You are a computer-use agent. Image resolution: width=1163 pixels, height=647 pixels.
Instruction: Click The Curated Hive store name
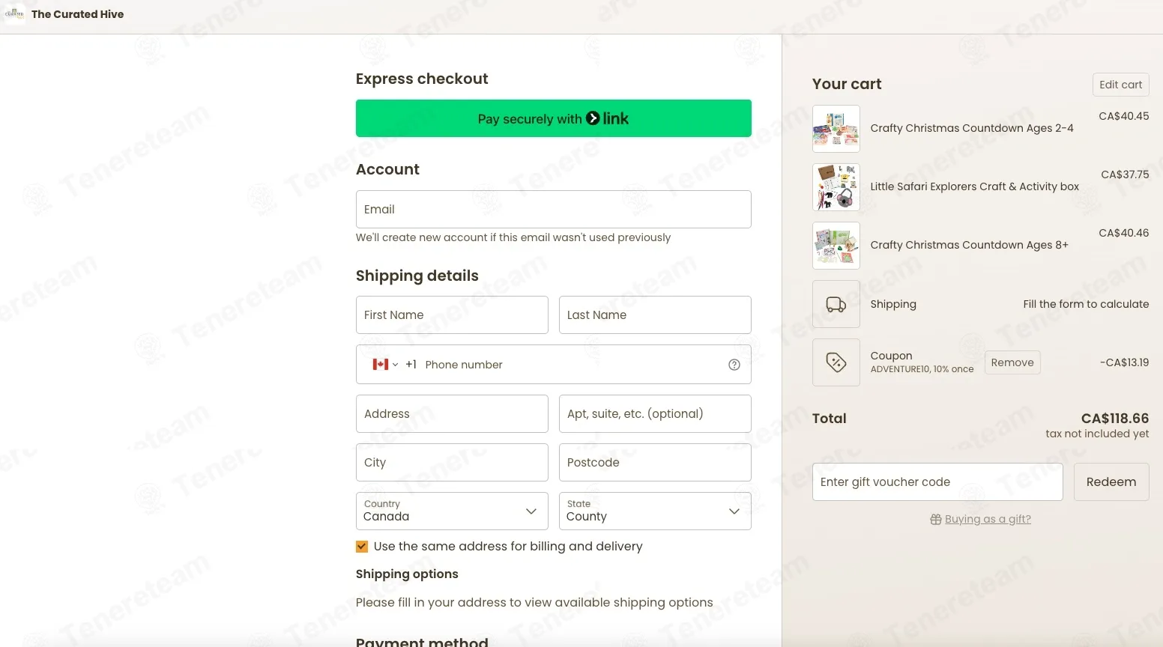tap(78, 14)
